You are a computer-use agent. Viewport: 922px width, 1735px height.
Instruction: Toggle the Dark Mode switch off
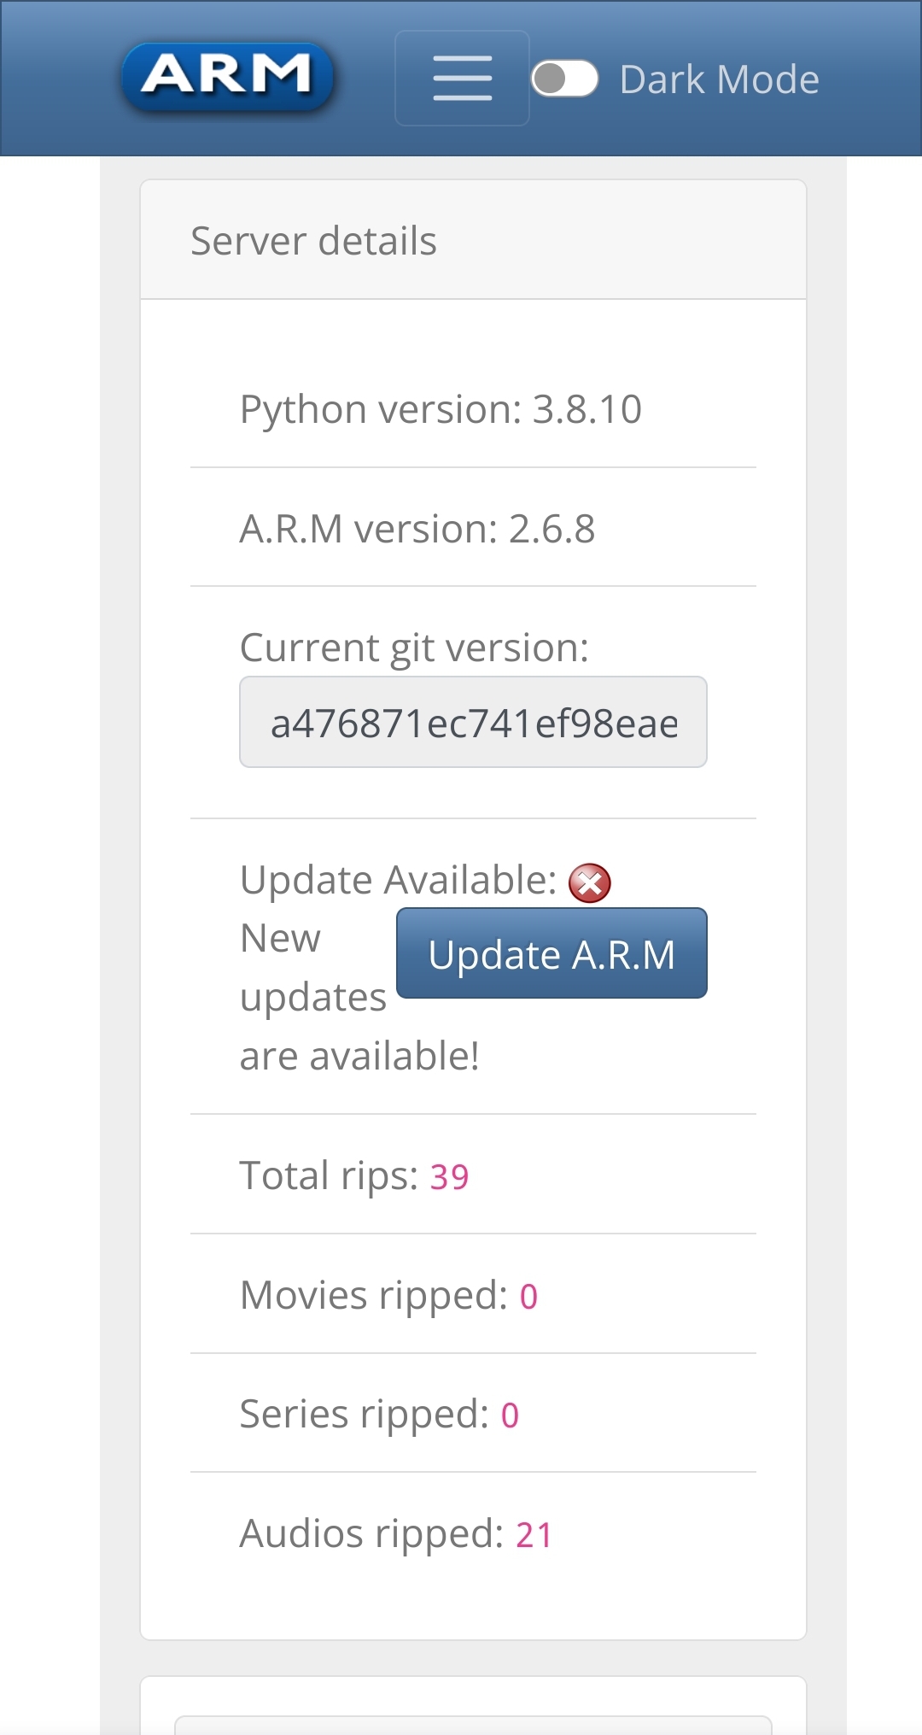(566, 78)
